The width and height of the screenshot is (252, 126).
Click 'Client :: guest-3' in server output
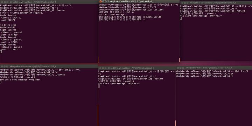point(12,47)
